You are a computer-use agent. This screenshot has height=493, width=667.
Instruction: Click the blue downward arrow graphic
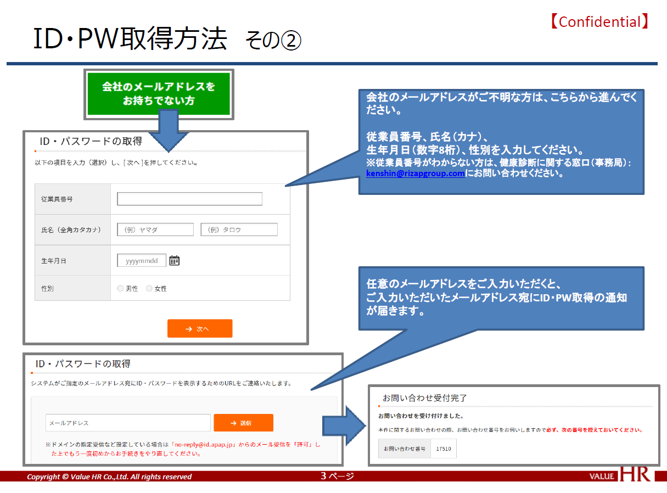pos(169,131)
